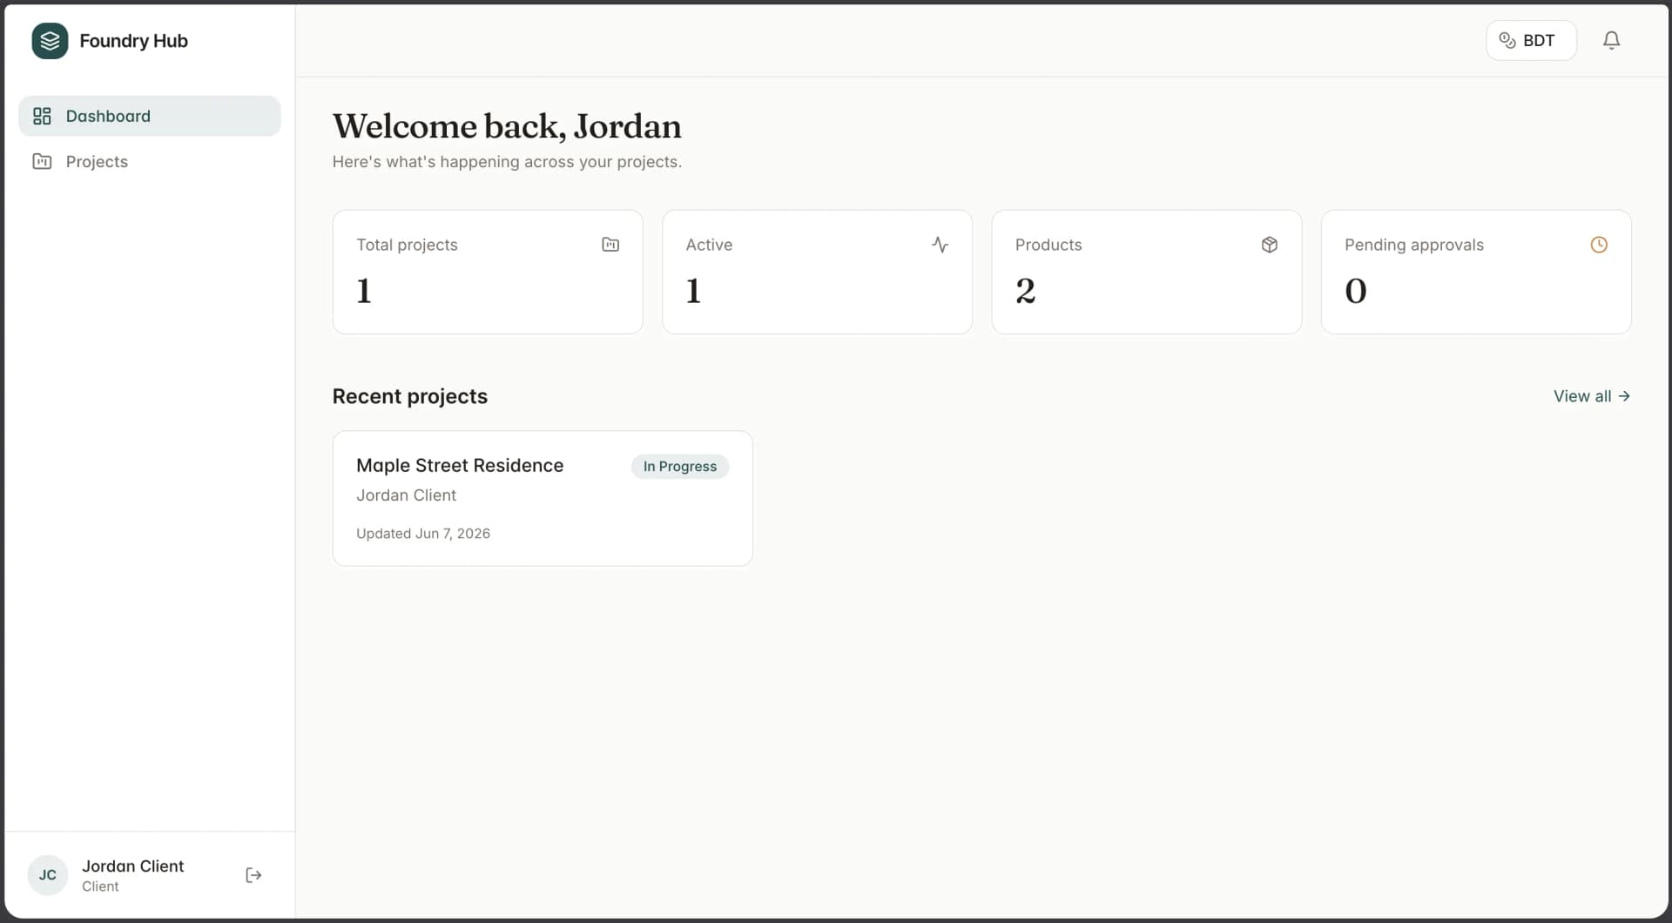Click the clock icon on Pending approvals card

pyautogui.click(x=1599, y=245)
